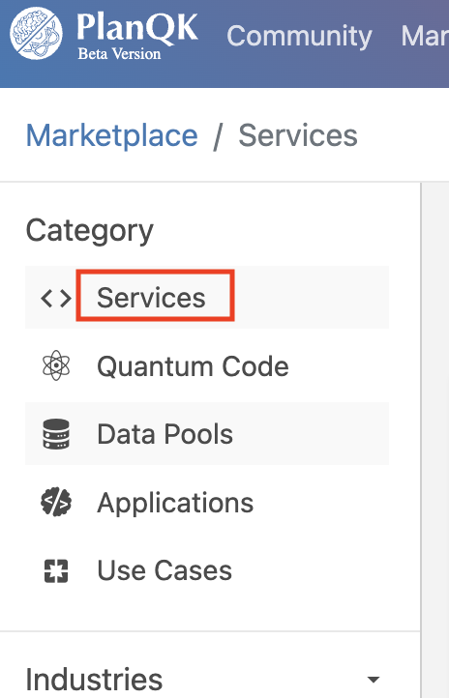The height and width of the screenshot is (698, 449).
Task: Click the Beta Version label under logo
Action: (x=119, y=54)
